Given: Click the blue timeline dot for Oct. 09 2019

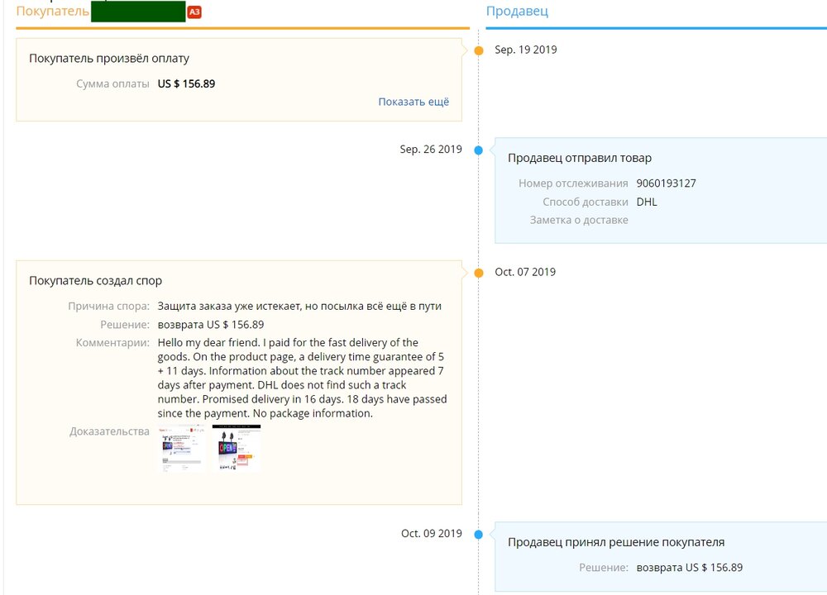Looking at the screenshot, I should point(478,535).
